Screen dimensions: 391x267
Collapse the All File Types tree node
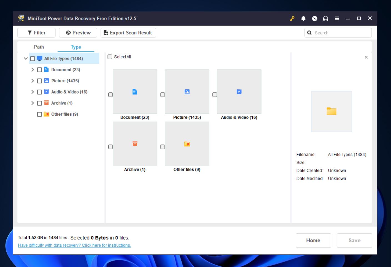(x=26, y=58)
